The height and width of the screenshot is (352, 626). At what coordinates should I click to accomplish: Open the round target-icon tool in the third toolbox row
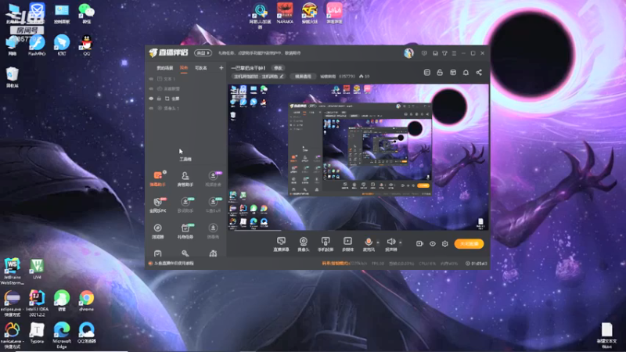point(158,231)
